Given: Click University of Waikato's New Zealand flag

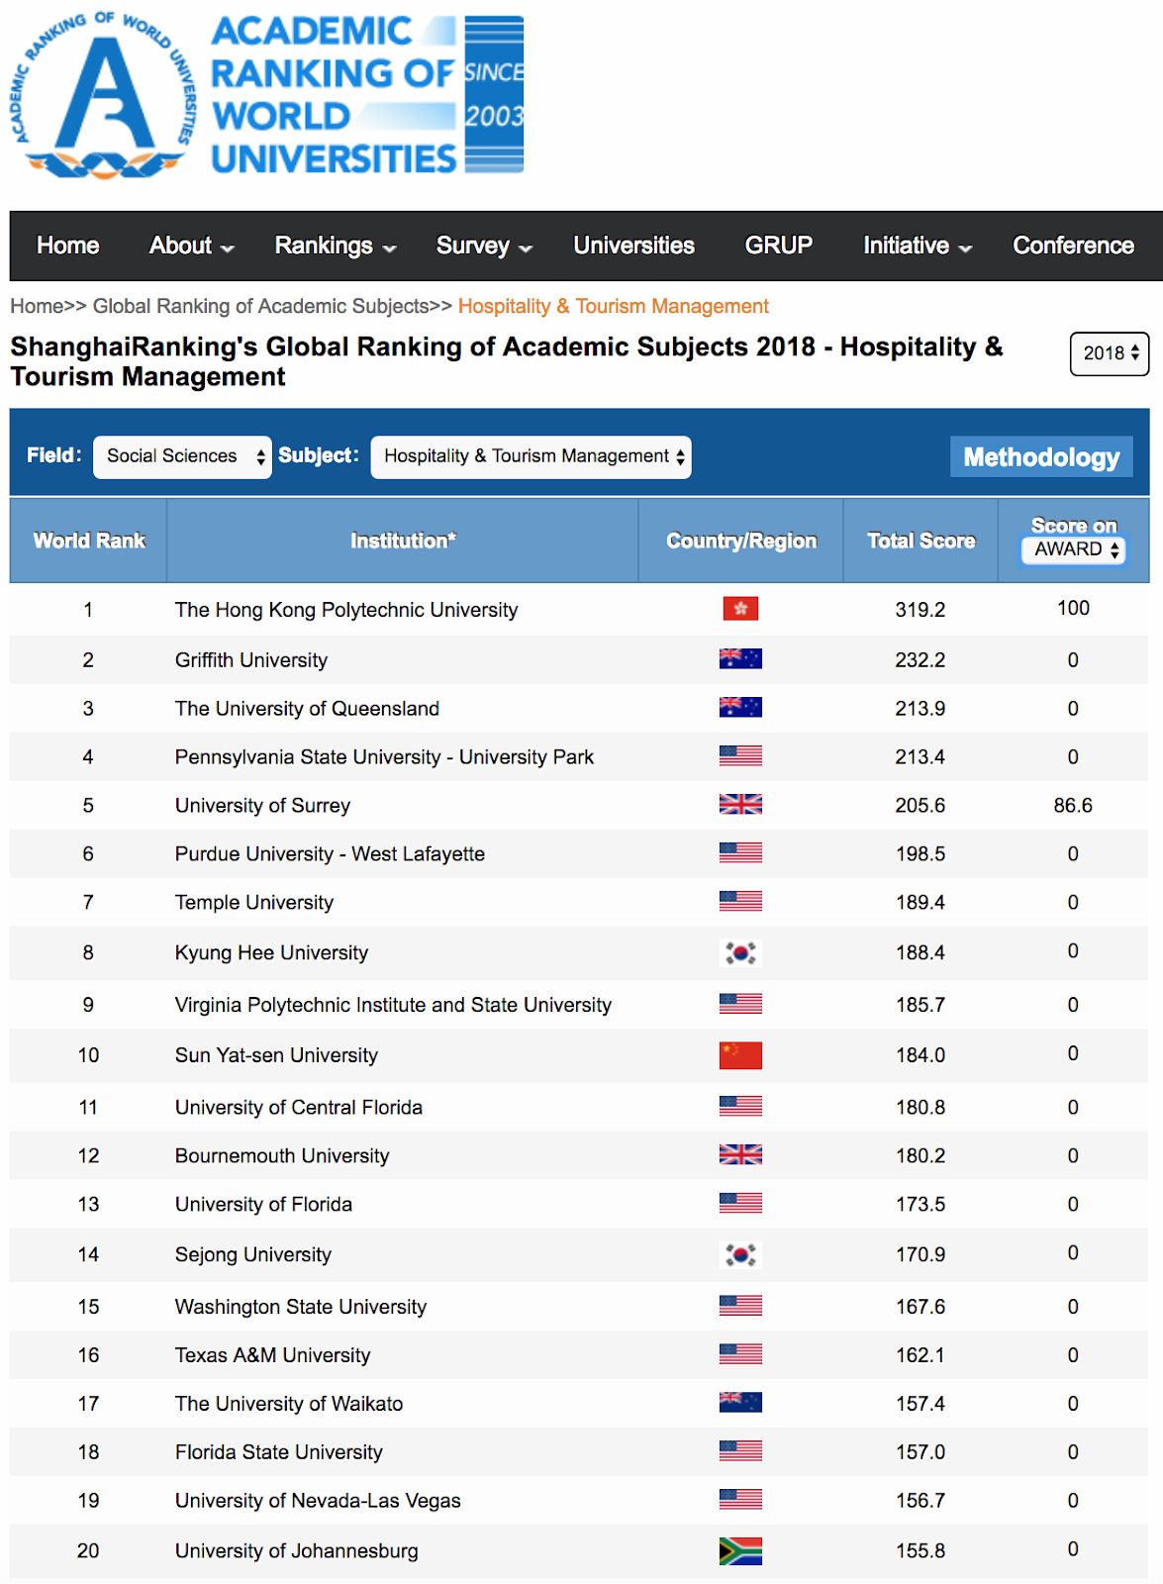Looking at the screenshot, I should (740, 1403).
